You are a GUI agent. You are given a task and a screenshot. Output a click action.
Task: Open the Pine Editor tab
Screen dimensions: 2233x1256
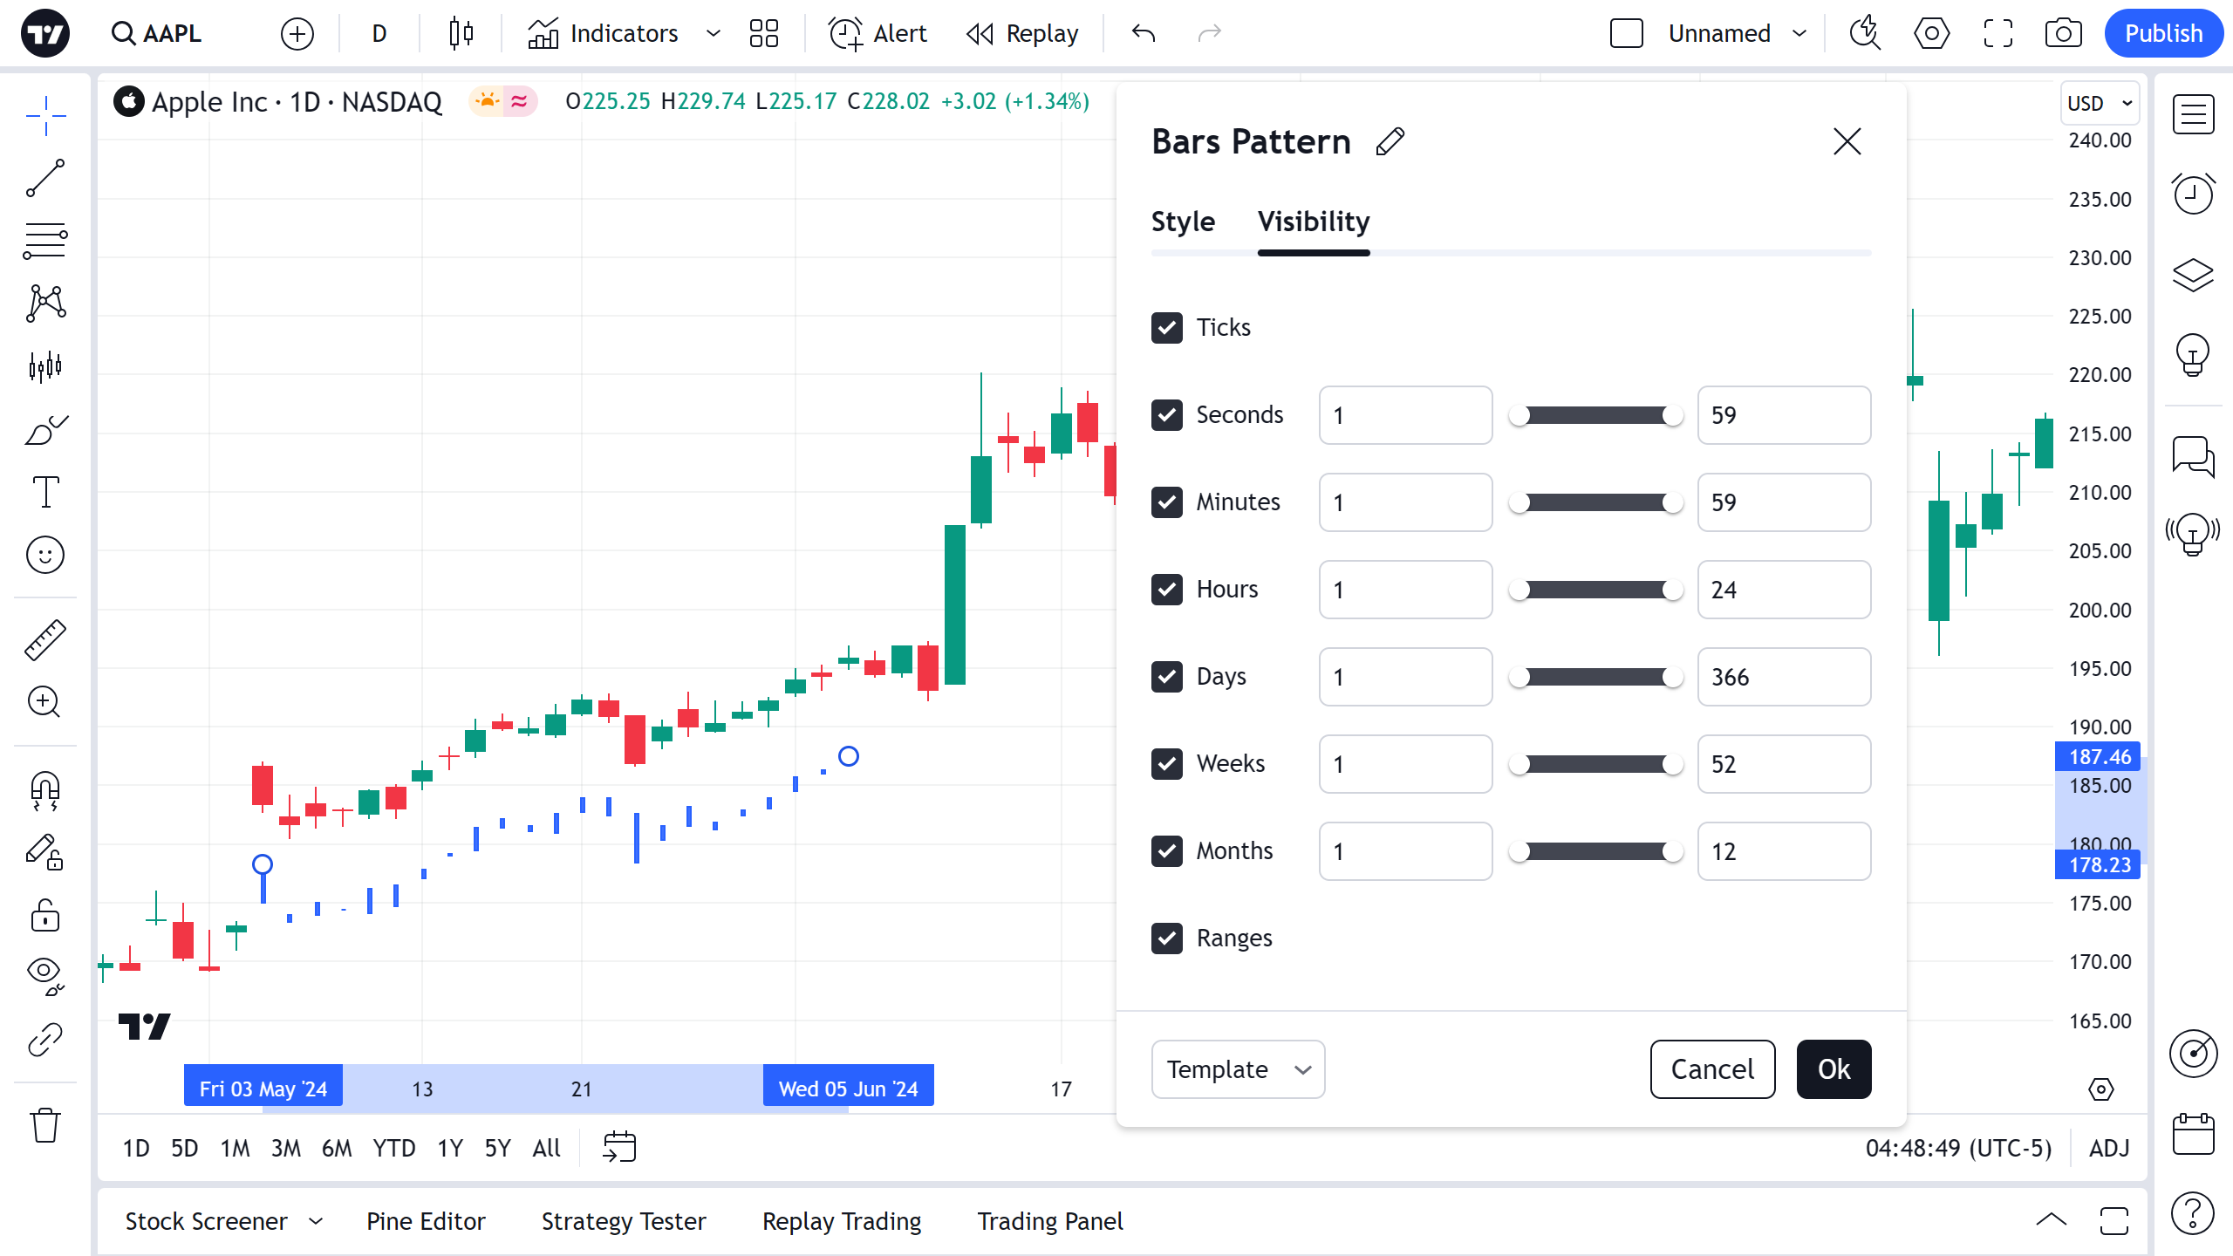(426, 1221)
